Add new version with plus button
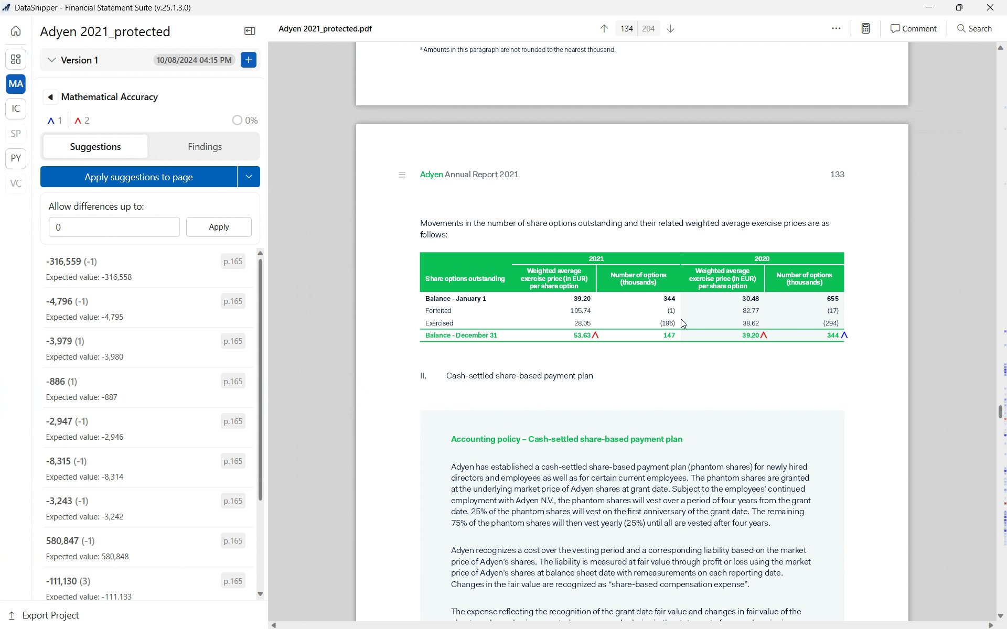The height and width of the screenshot is (629, 1007). click(x=249, y=60)
